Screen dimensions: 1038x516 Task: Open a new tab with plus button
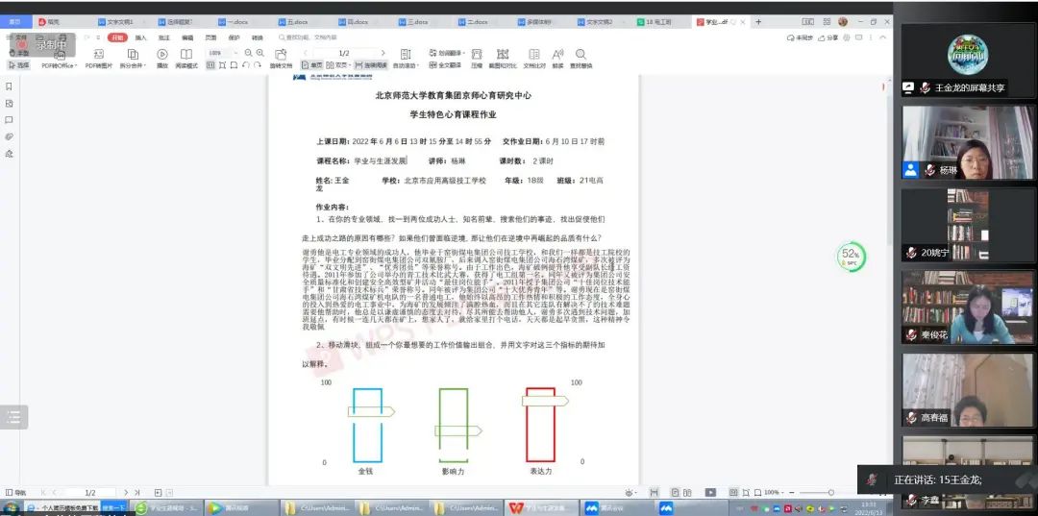[x=758, y=22]
